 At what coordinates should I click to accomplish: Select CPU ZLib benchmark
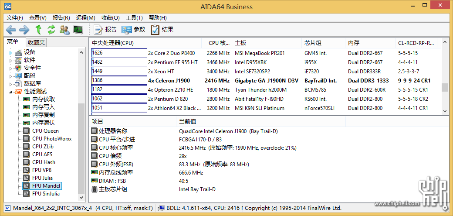pos(43,147)
